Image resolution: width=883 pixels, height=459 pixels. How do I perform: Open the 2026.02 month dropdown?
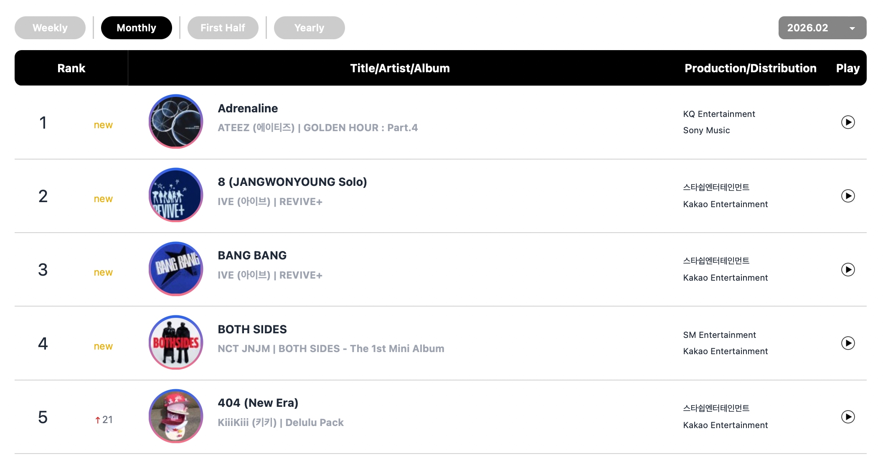tap(822, 28)
